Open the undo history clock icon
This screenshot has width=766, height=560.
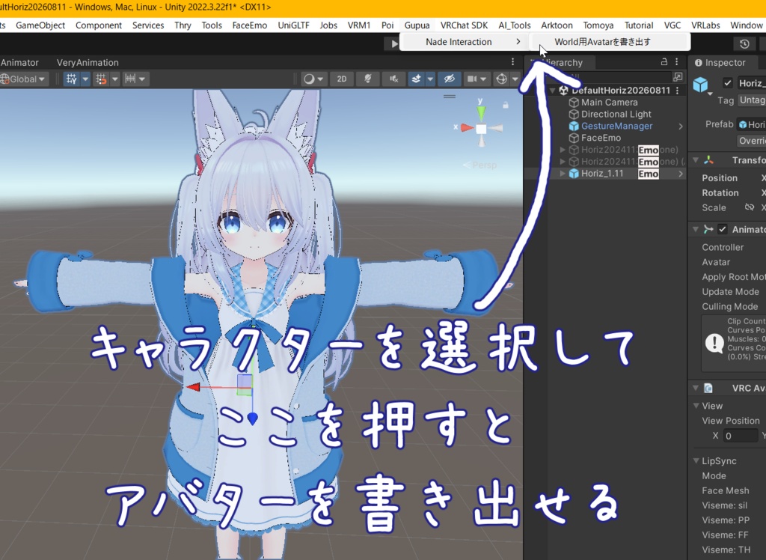pyautogui.click(x=744, y=44)
